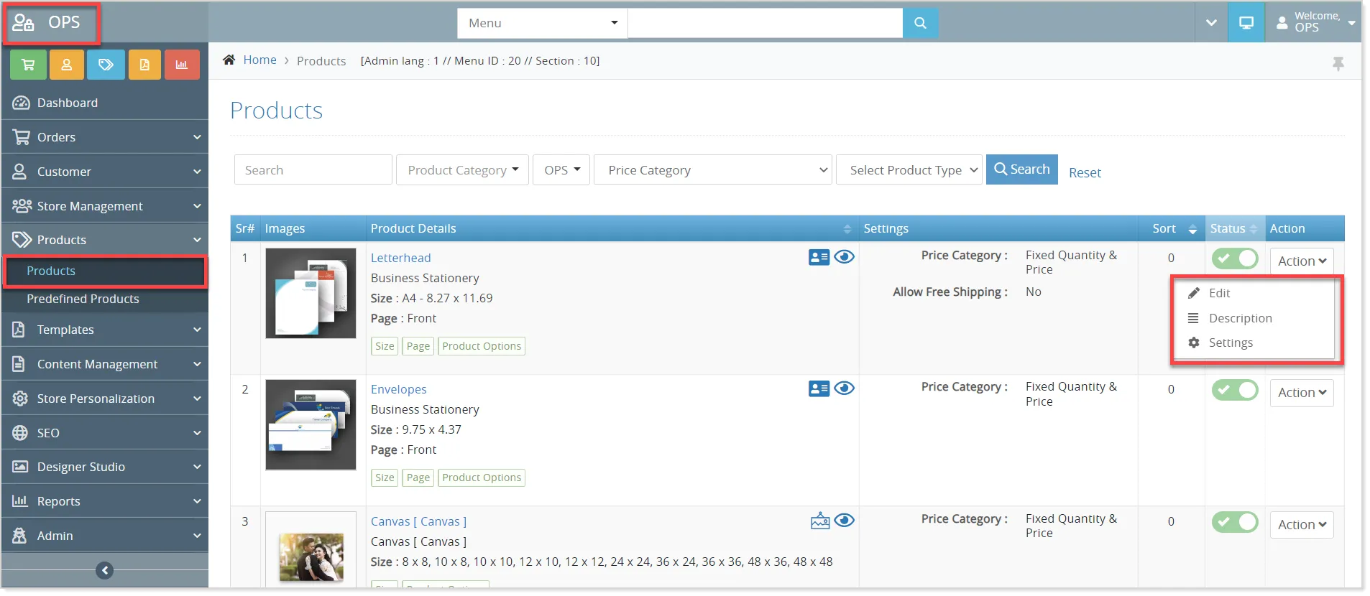Viewport: 1370px width, 596px height.
Task: Click the Home breadcrumb link
Action: click(259, 60)
